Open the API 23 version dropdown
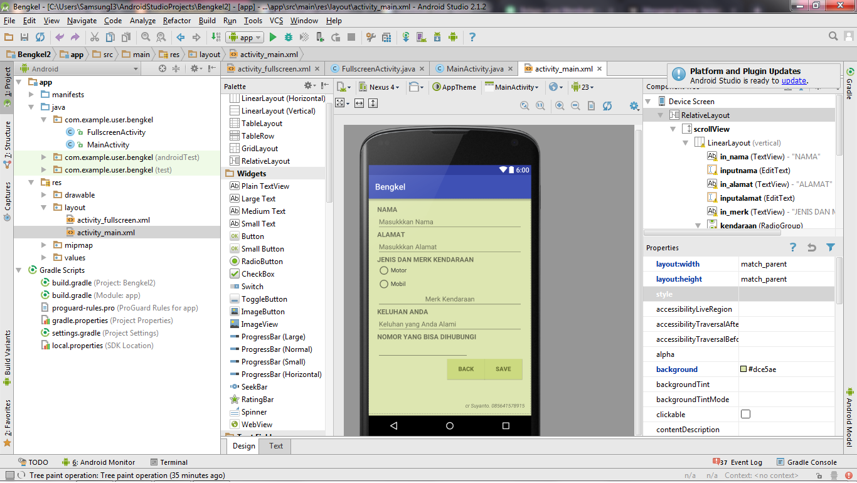Viewport: 857px width, 483px height. coord(583,87)
